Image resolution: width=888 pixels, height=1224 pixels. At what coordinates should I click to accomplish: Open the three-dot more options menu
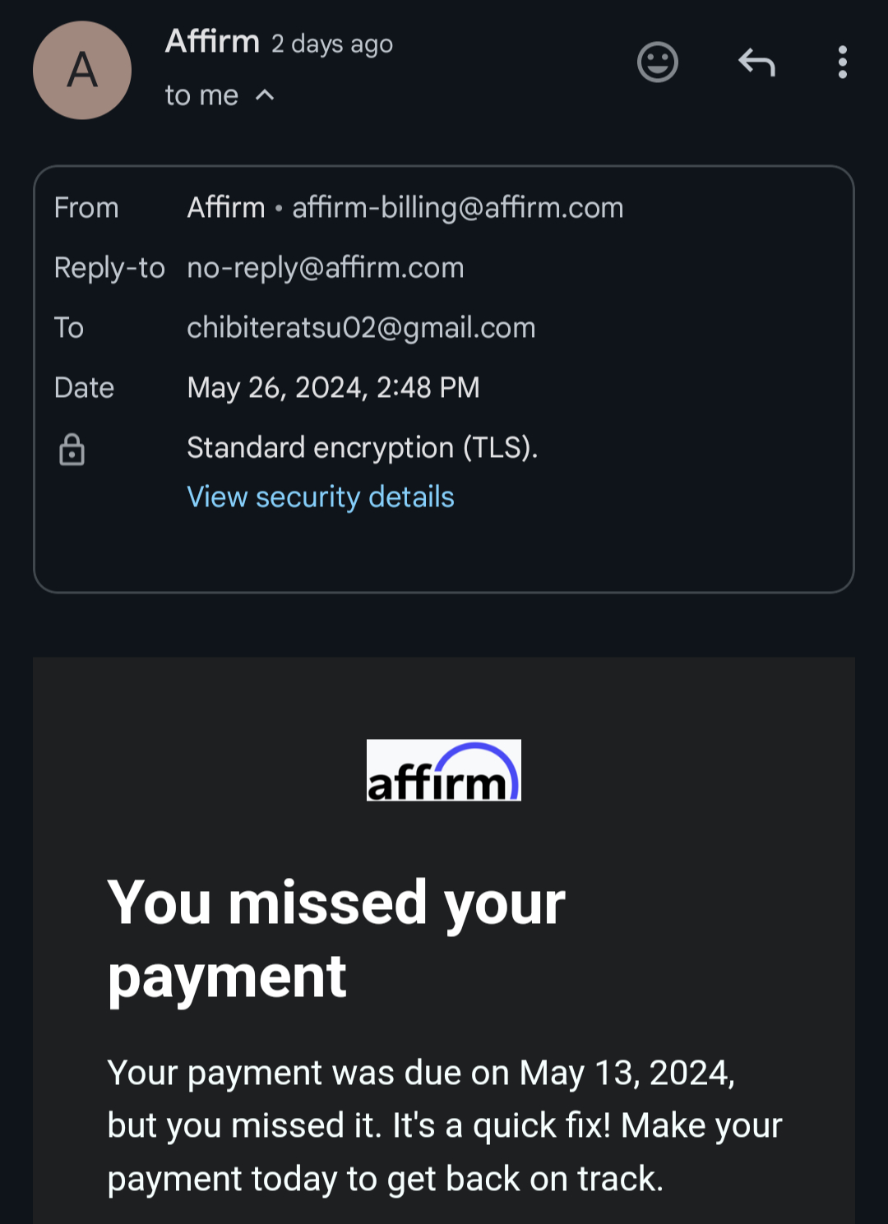click(842, 62)
